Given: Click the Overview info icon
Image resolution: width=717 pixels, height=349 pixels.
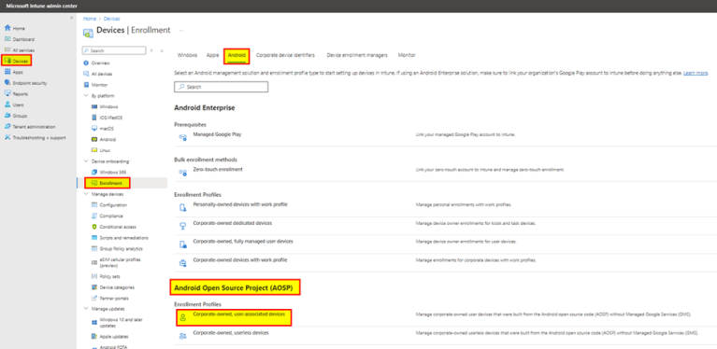Looking at the screenshot, I should [x=86, y=63].
